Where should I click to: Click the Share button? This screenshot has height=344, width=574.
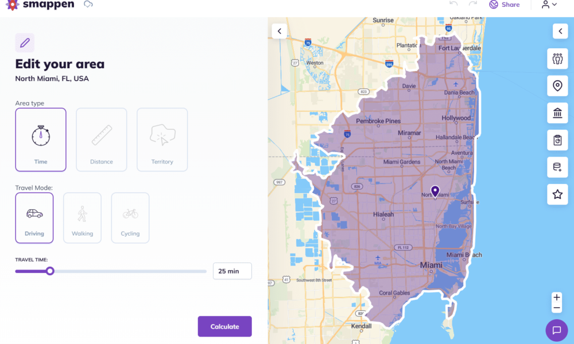coord(505,5)
